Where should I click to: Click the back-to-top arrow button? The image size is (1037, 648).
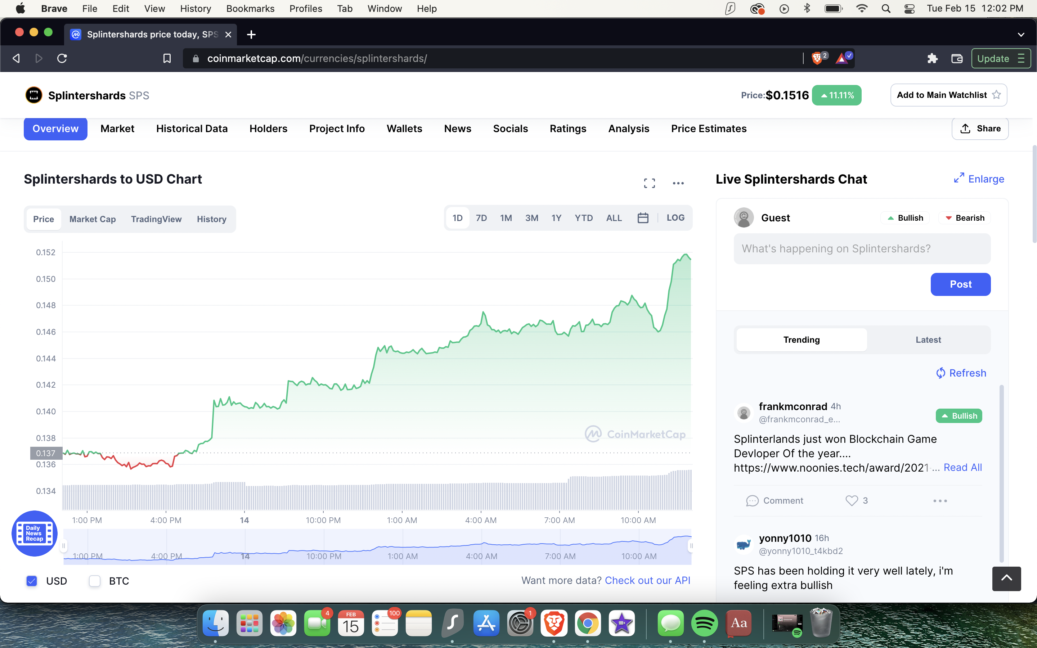coord(1007,579)
